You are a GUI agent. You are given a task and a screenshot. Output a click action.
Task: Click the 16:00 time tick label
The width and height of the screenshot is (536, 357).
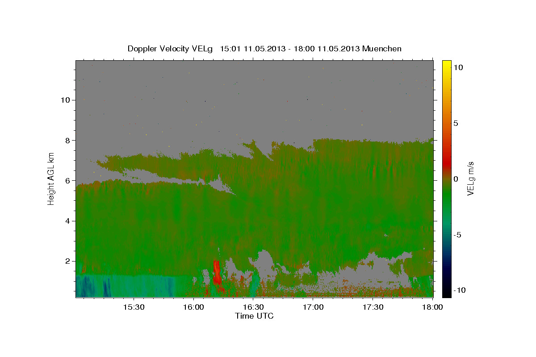pyautogui.click(x=194, y=307)
